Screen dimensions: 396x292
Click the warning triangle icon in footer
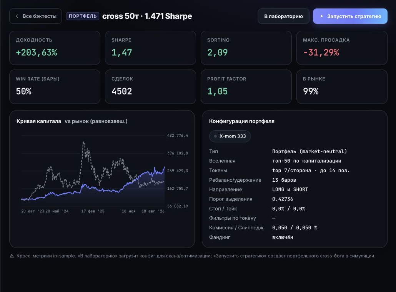12,256
